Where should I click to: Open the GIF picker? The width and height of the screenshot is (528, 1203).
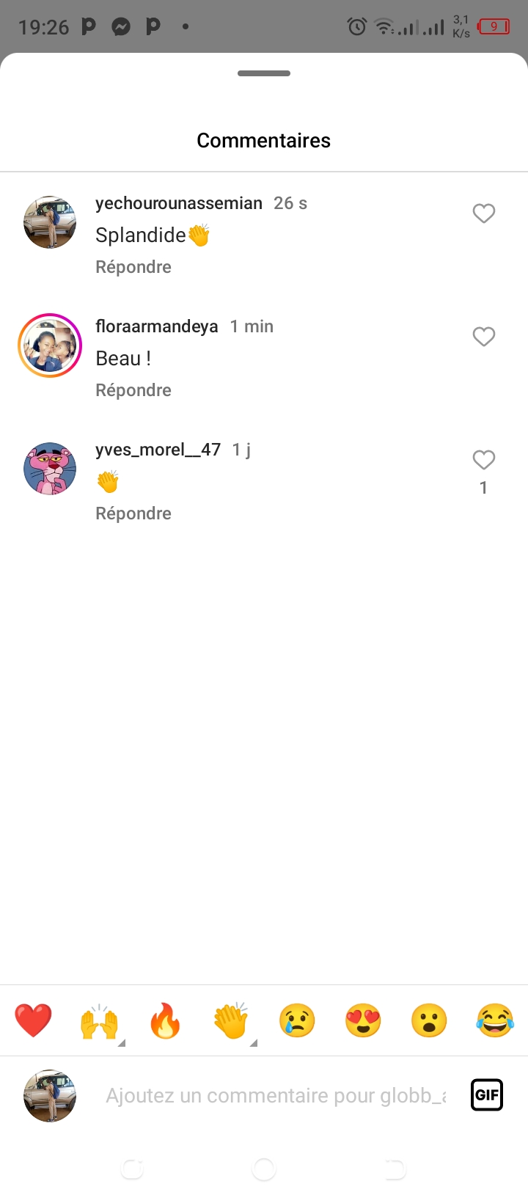(x=487, y=1095)
